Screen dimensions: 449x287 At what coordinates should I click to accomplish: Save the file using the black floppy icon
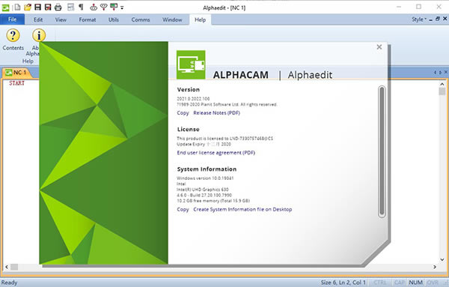[x=37, y=7]
